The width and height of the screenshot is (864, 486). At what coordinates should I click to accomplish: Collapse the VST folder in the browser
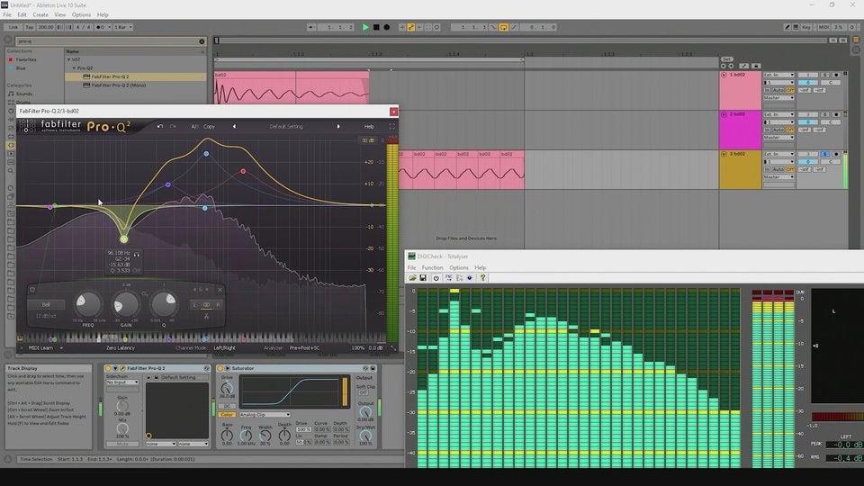[68, 59]
